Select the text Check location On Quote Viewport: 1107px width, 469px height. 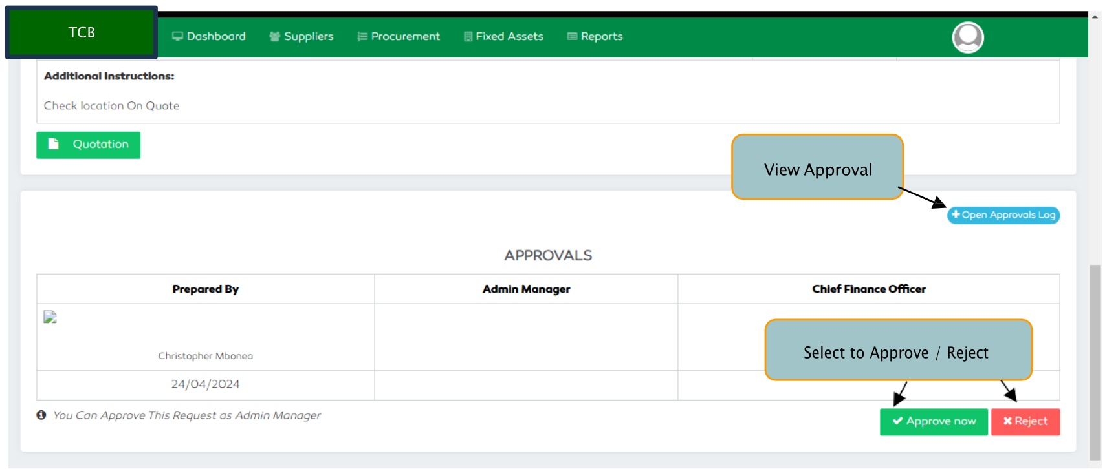[112, 106]
